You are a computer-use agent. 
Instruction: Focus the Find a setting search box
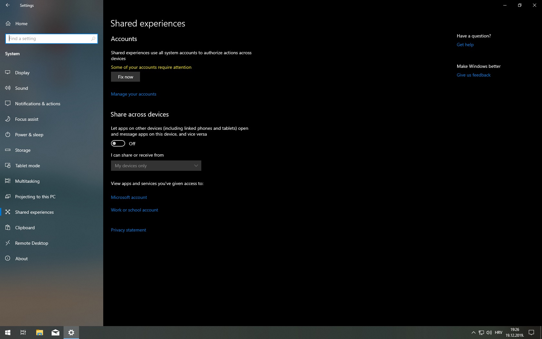coord(48,38)
